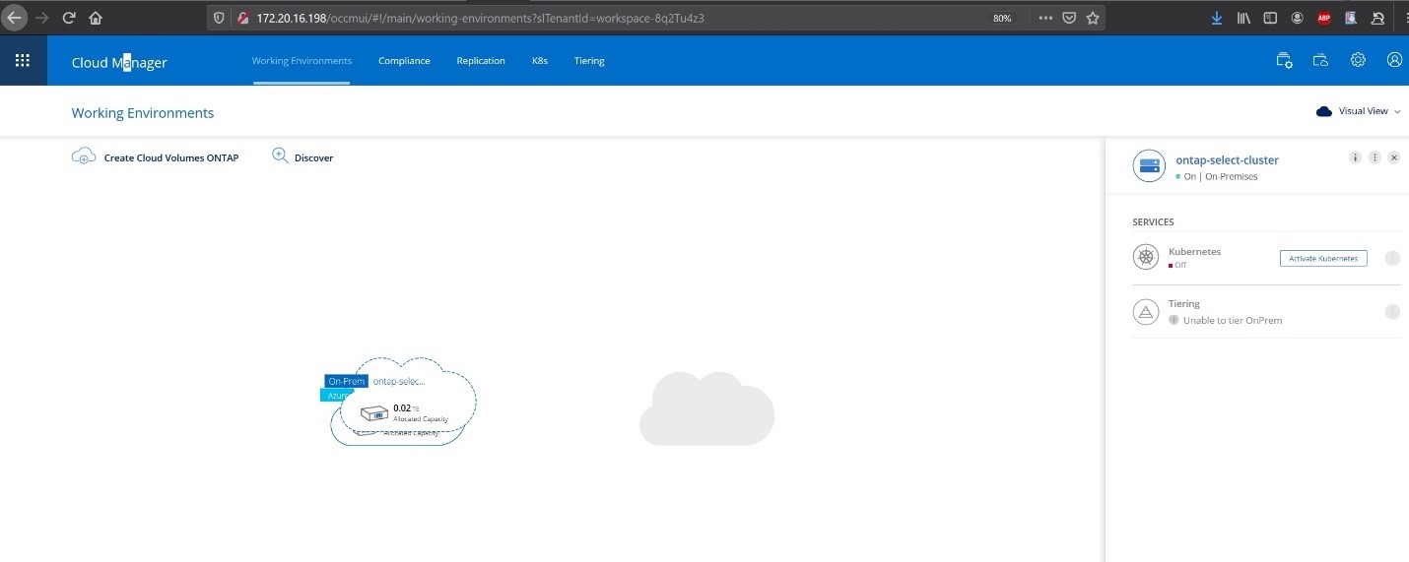Click the info icon beside Unable to tier
1409x562 pixels.
tap(1174, 320)
